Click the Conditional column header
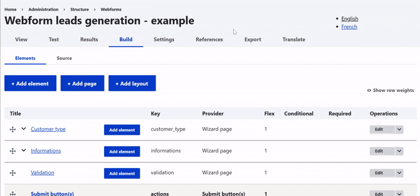420x196 pixels. [299, 114]
